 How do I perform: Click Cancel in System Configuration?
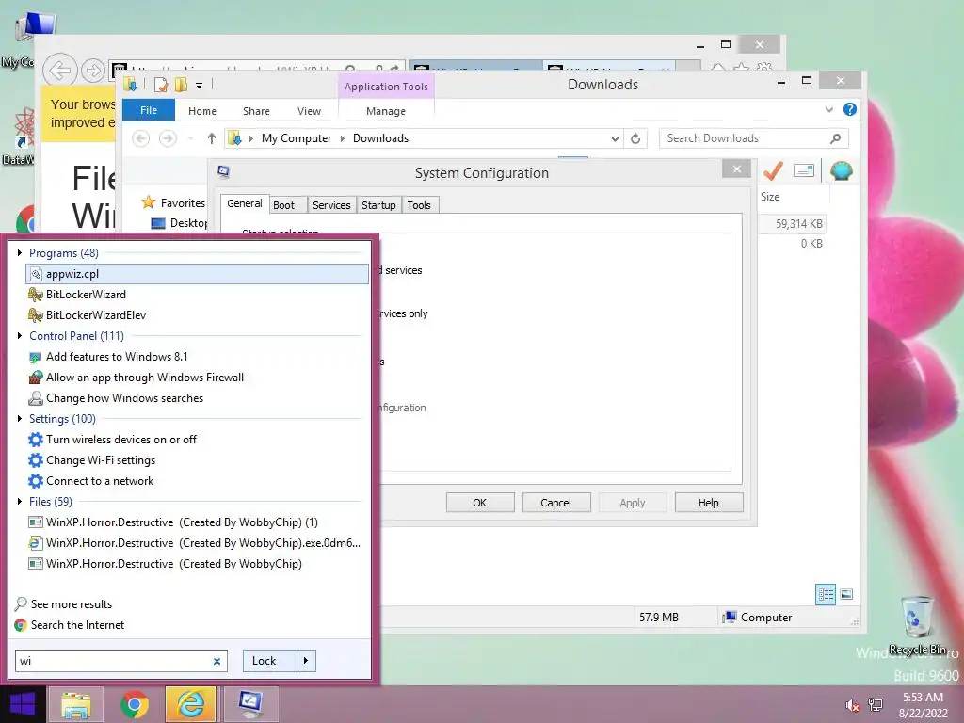tap(555, 503)
